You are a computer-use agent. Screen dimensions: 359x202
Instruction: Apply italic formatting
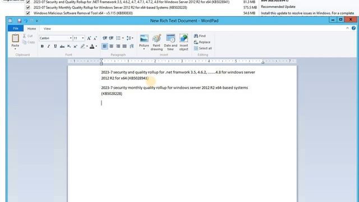click(x=49, y=46)
